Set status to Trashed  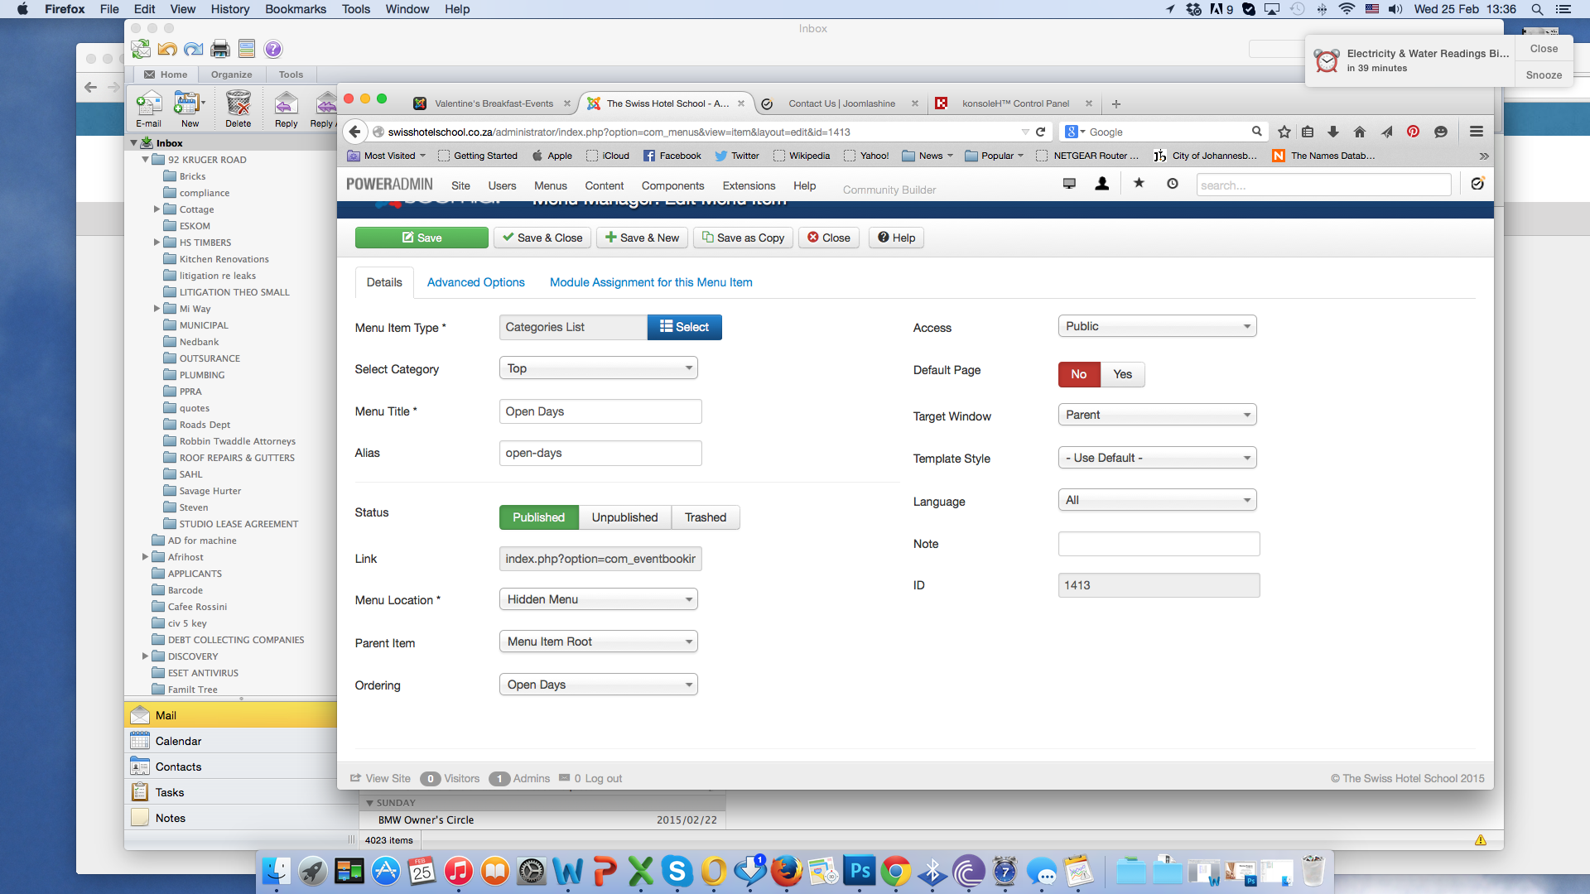click(x=705, y=517)
